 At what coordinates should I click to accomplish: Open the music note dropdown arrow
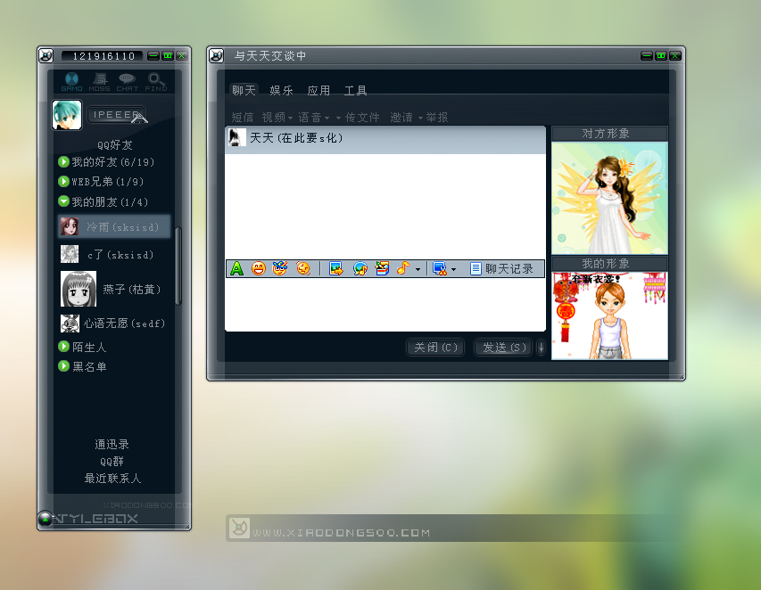point(418,269)
